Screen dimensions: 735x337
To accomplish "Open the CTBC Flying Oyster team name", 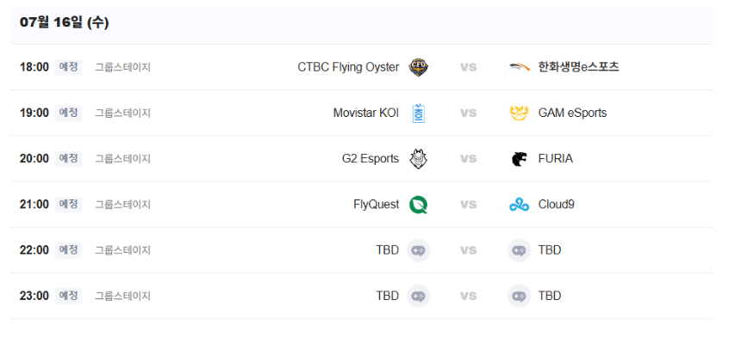I will pos(348,67).
